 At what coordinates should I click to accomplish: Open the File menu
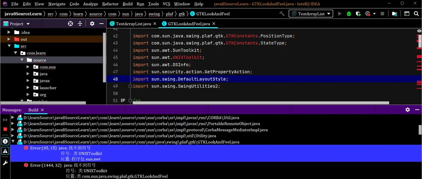click(15, 4)
